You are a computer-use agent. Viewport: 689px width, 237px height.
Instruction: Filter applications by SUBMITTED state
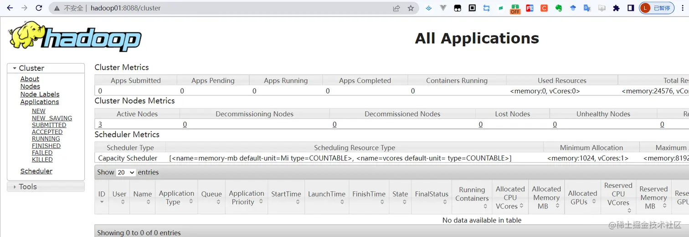click(x=49, y=125)
